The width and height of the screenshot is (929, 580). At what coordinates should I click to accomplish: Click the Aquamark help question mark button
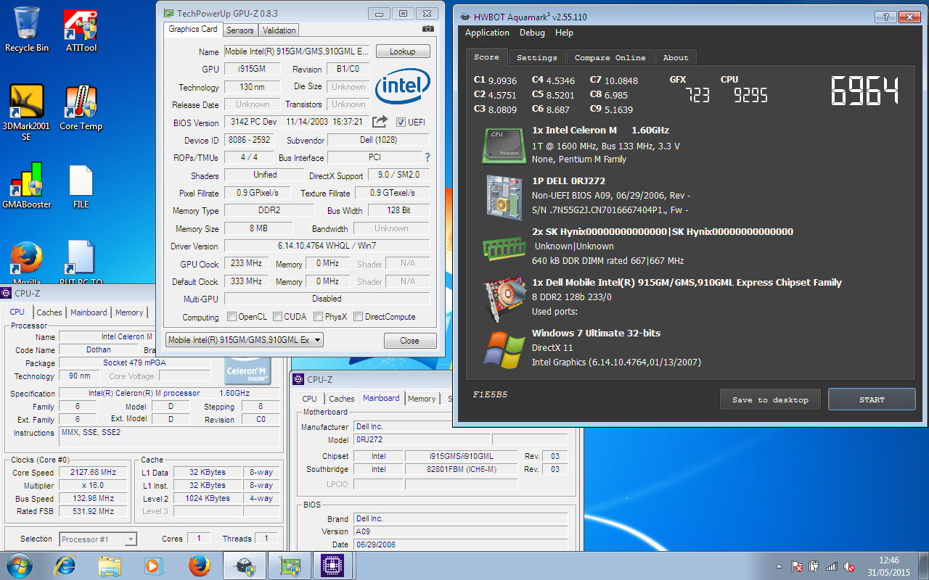884,16
